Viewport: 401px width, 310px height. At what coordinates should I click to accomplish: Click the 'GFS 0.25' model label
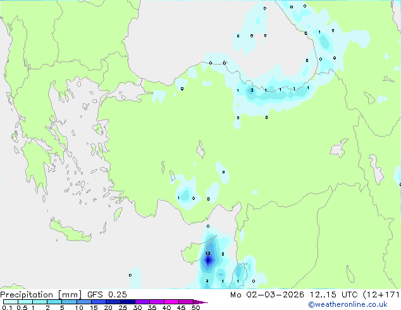(107, 295)
